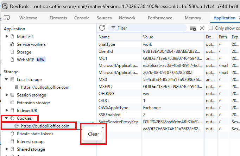Click the Service workers gear icon
The height and width of the screenshot is (156, 240).
12,44
